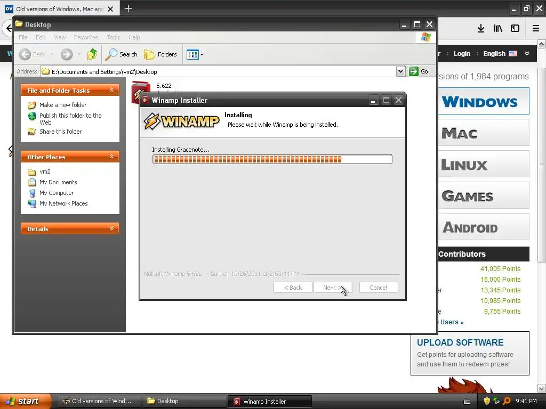Open My Network Places link

coord(63,203)
